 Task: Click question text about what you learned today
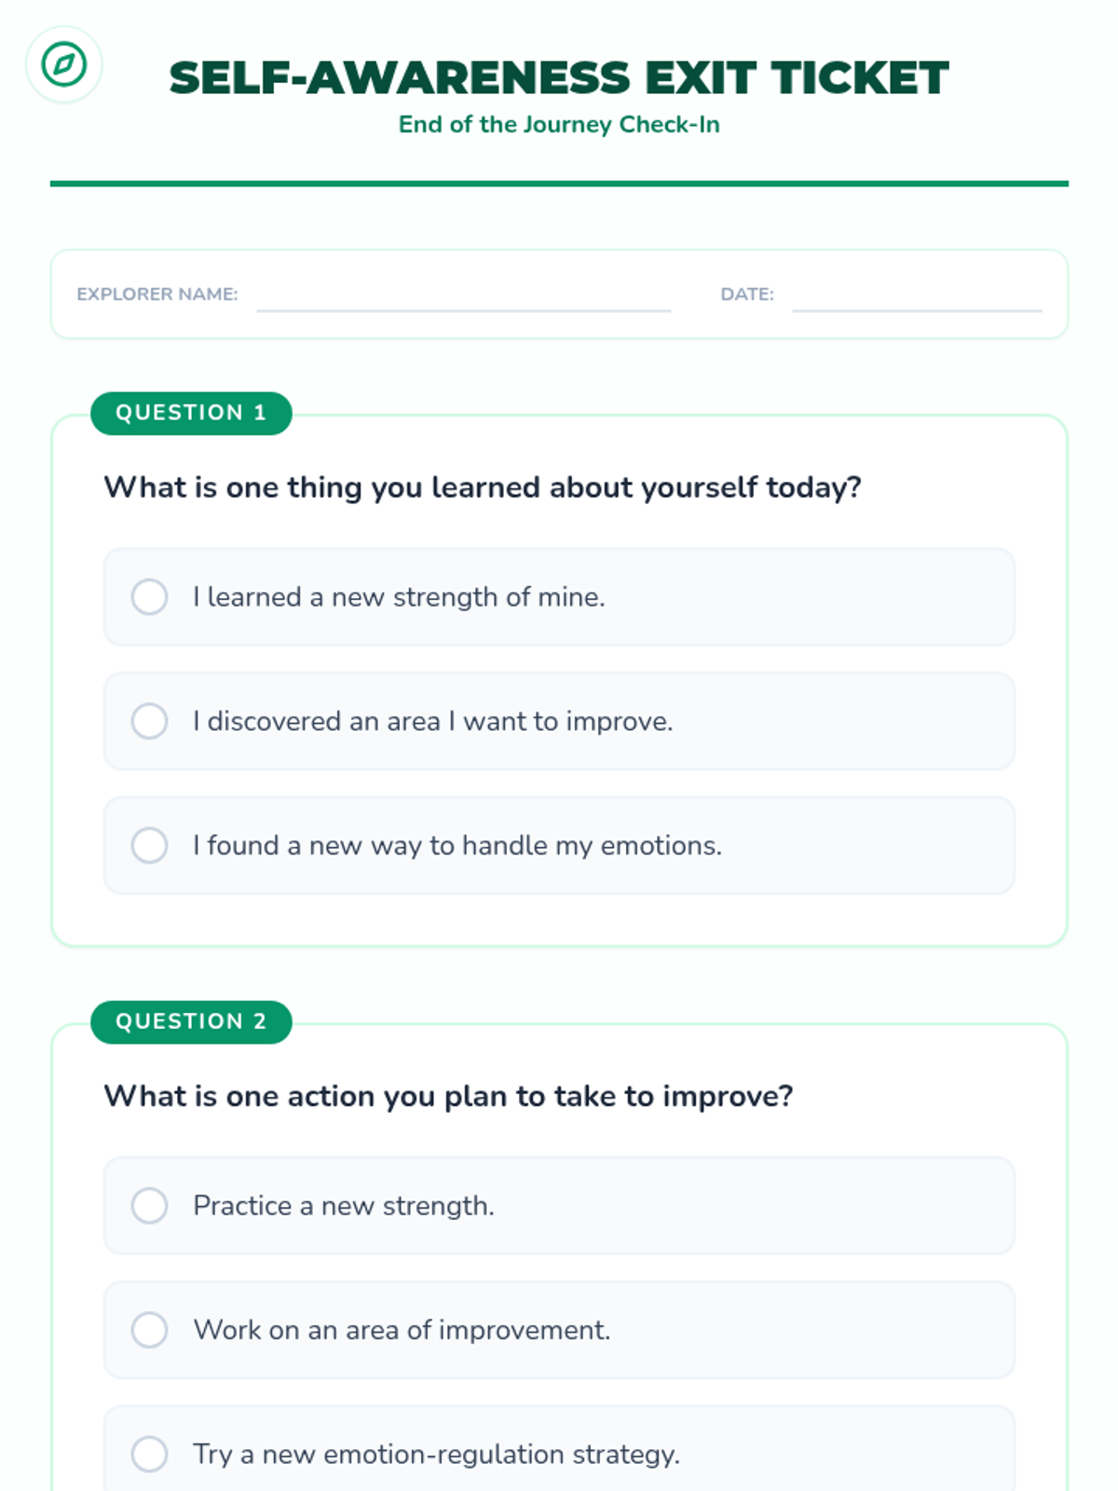click(x=482, y=487)
